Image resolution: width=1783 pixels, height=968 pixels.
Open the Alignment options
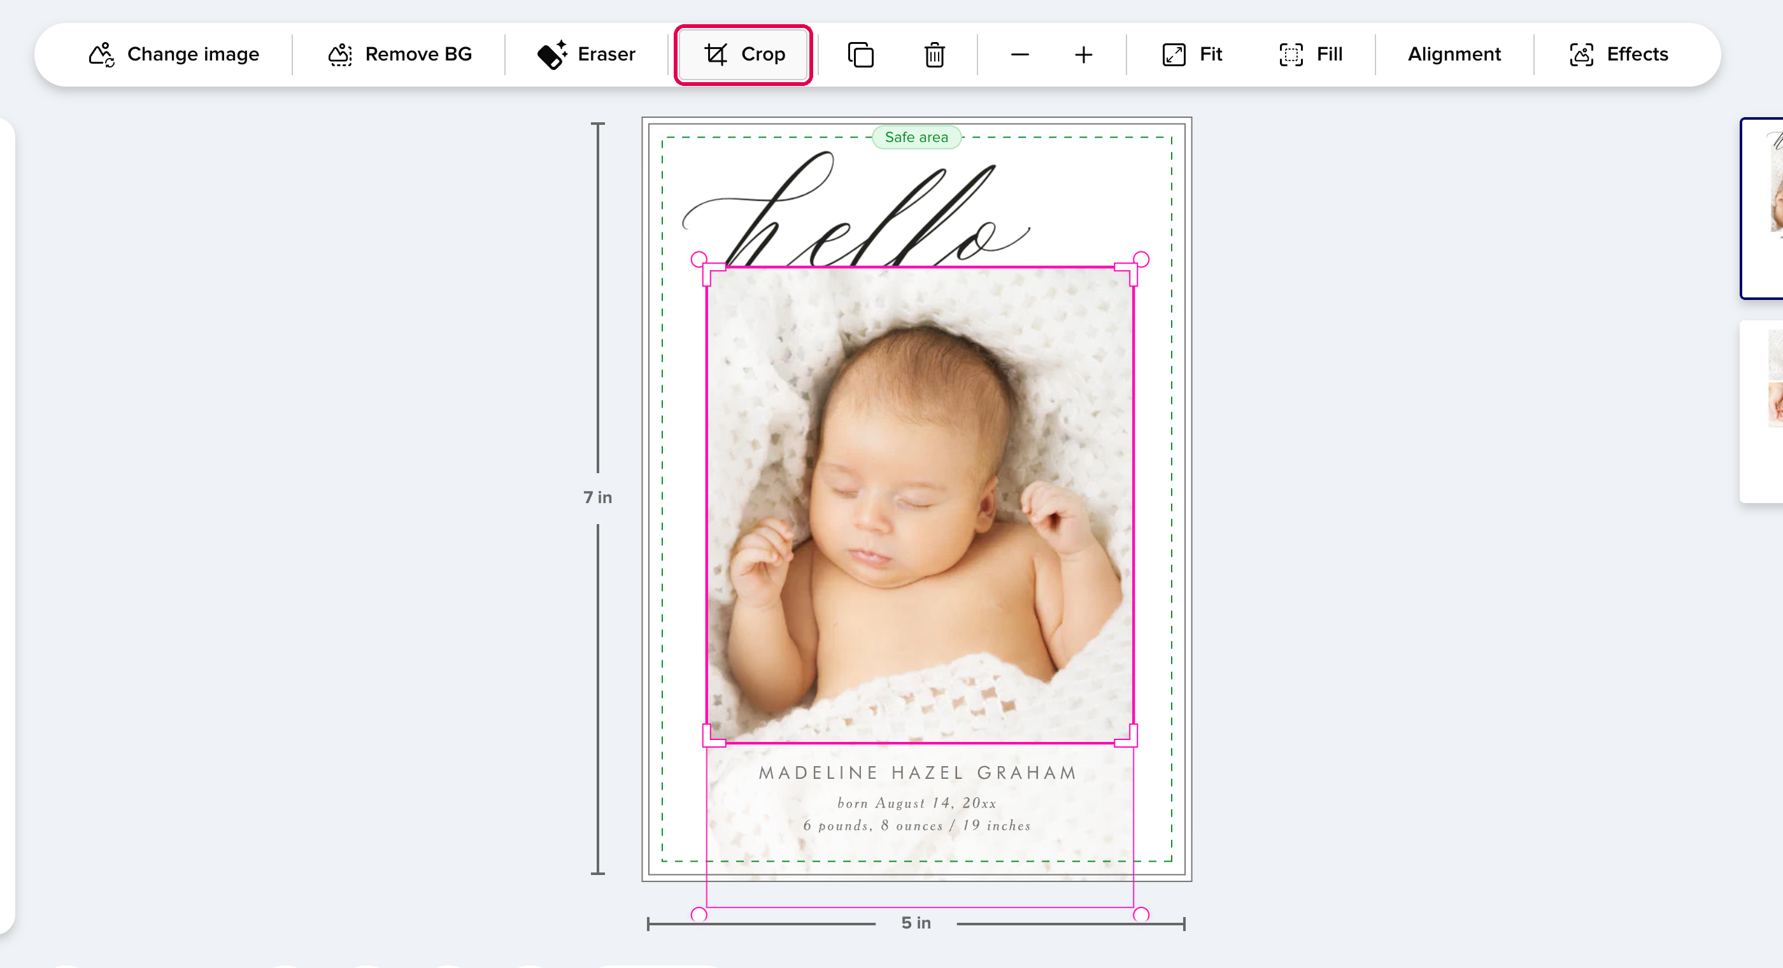pyautogui.click(x=1454, y=54)
